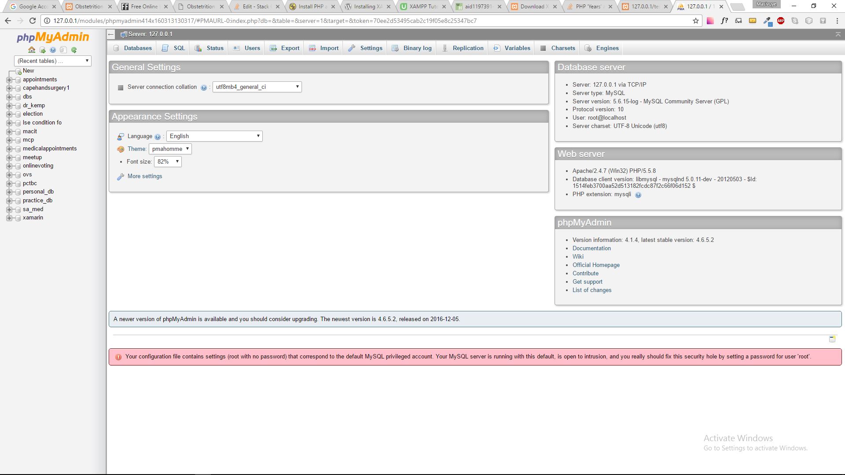This screenshot has width=845, height=475.
Task: Select practice_db database in tree
Action: coord(37,201)
